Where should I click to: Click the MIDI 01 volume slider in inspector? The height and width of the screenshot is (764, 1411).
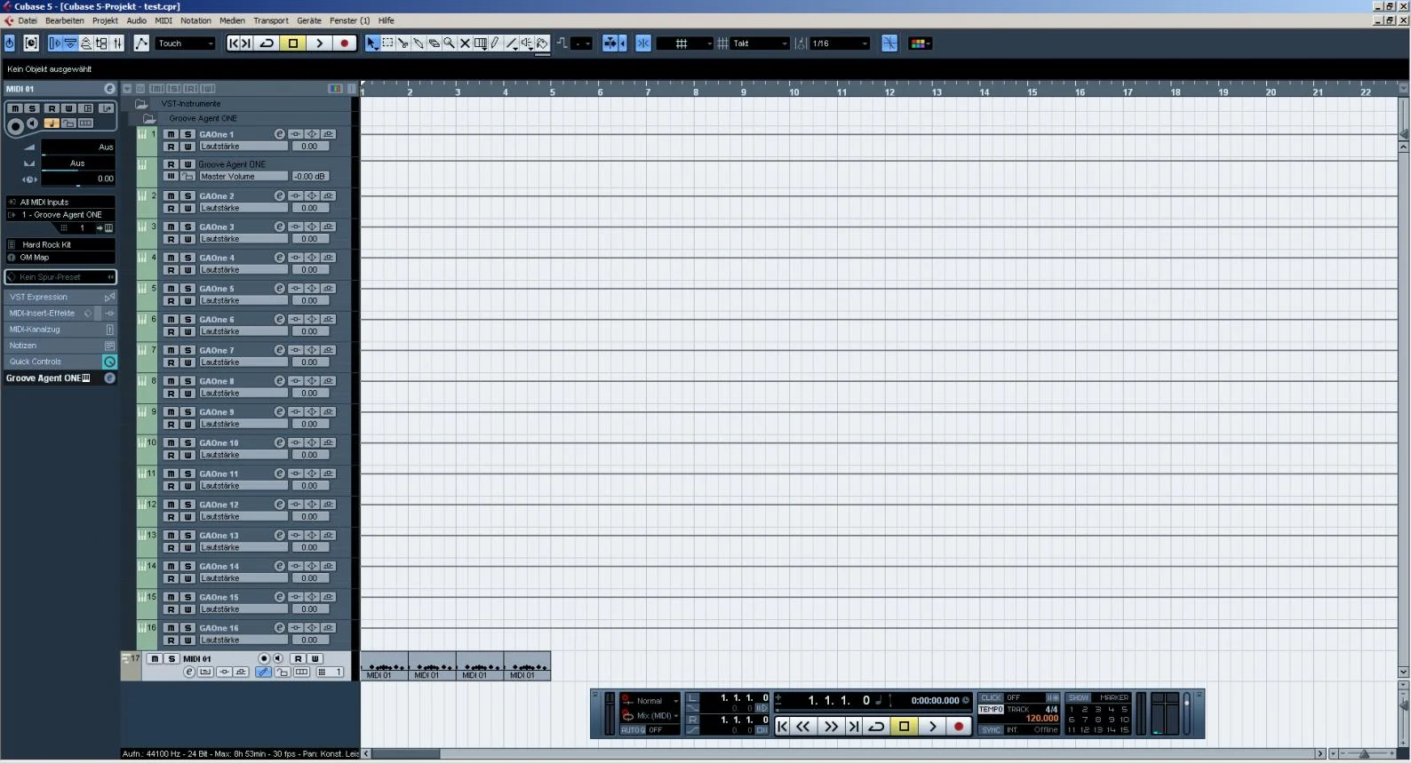(77, 147)
